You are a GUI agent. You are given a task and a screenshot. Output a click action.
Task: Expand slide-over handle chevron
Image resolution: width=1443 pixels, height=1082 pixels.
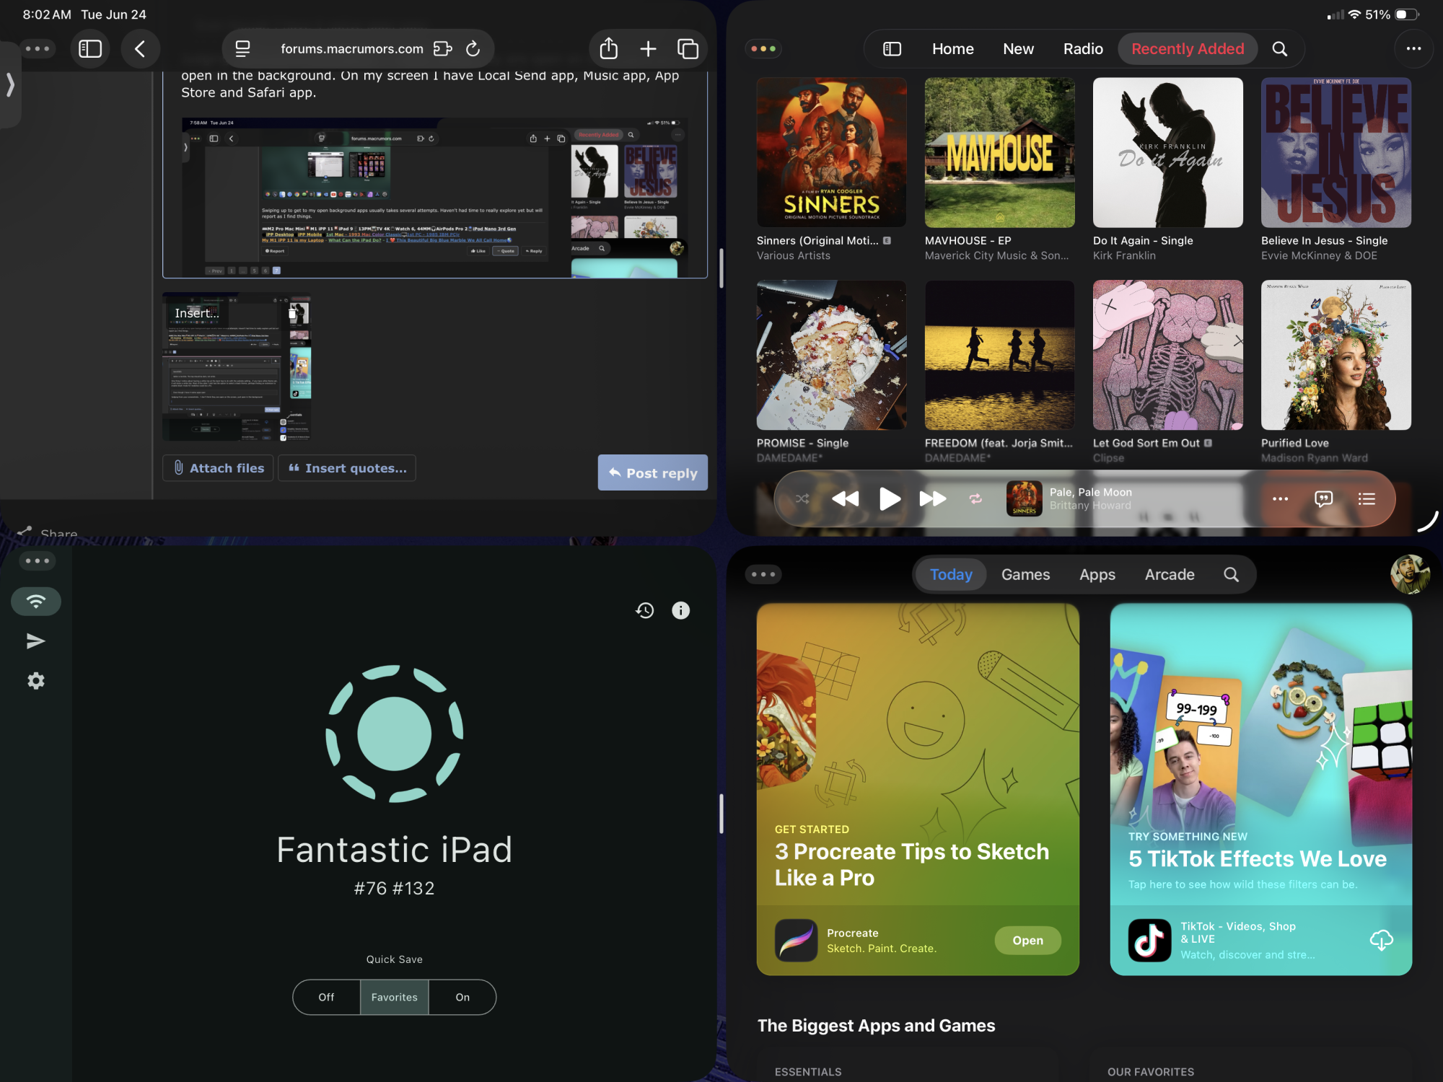click(x=10, y=85)
